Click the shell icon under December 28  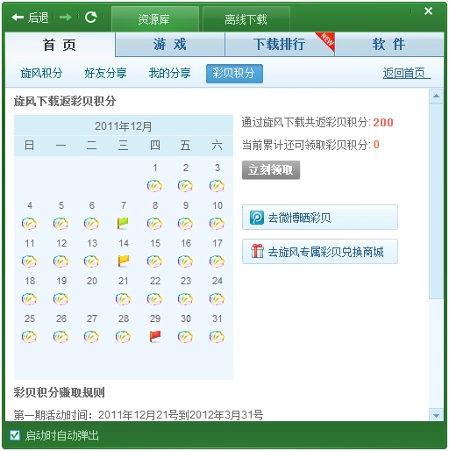[x=123, y=337]
